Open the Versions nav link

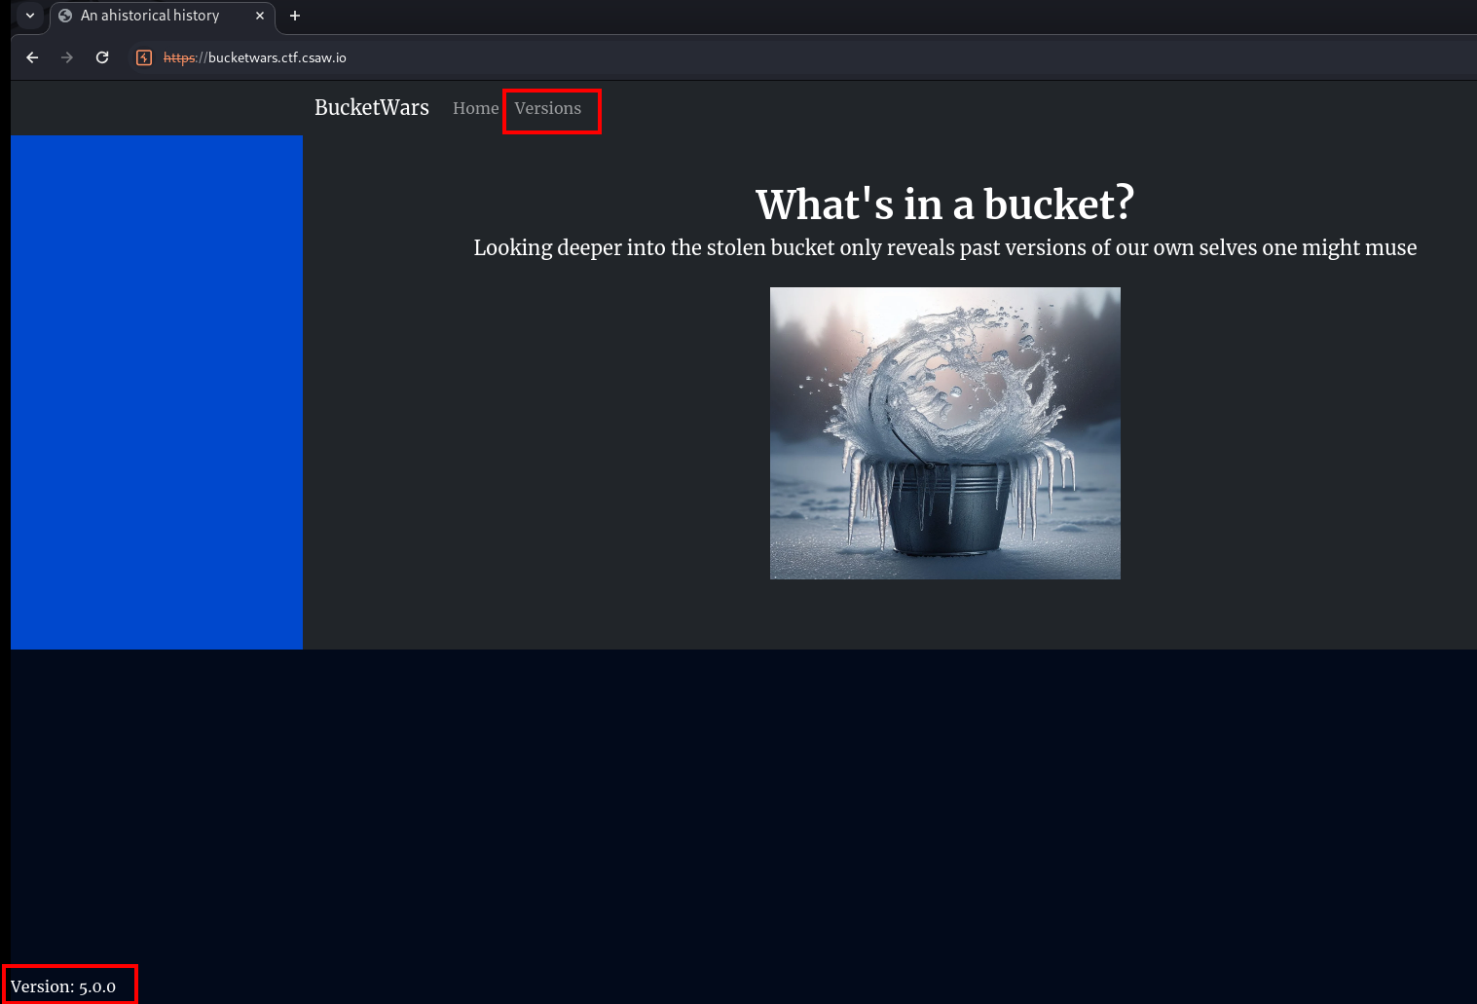pos(548,108)
